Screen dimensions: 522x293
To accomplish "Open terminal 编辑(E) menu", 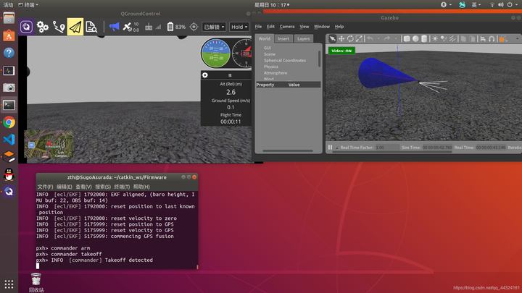I will [65, 187].
